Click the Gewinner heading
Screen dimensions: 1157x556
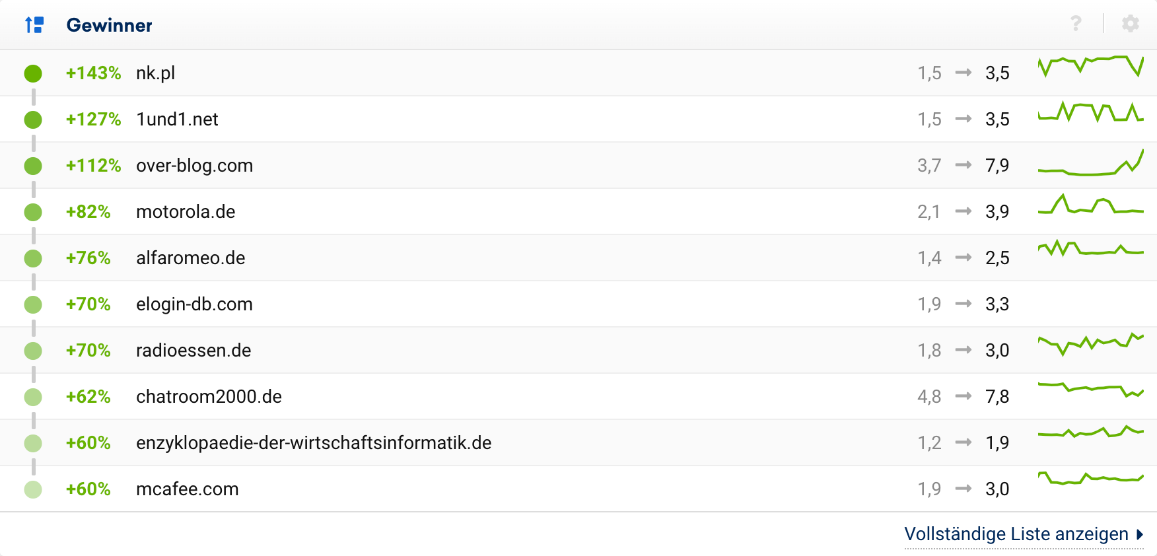(x=109, y=25)
